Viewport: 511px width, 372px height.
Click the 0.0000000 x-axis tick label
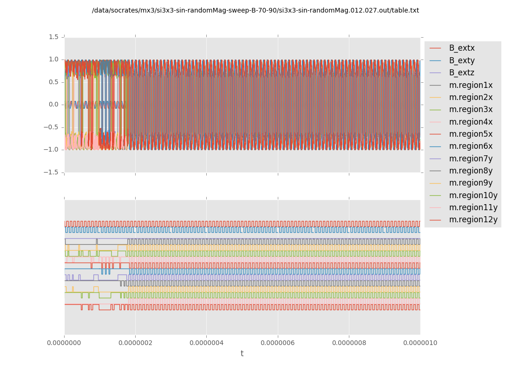click(x=64, y=343)
